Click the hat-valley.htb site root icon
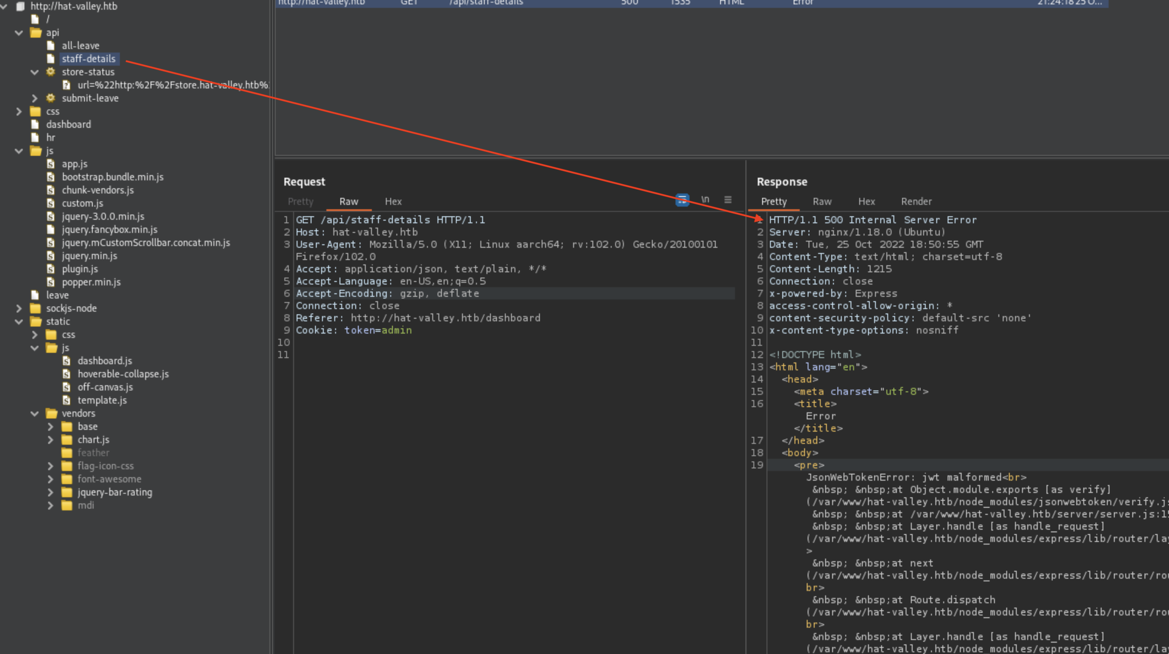The height and width of the screenshot is (654, 1169). coord(21,7)
